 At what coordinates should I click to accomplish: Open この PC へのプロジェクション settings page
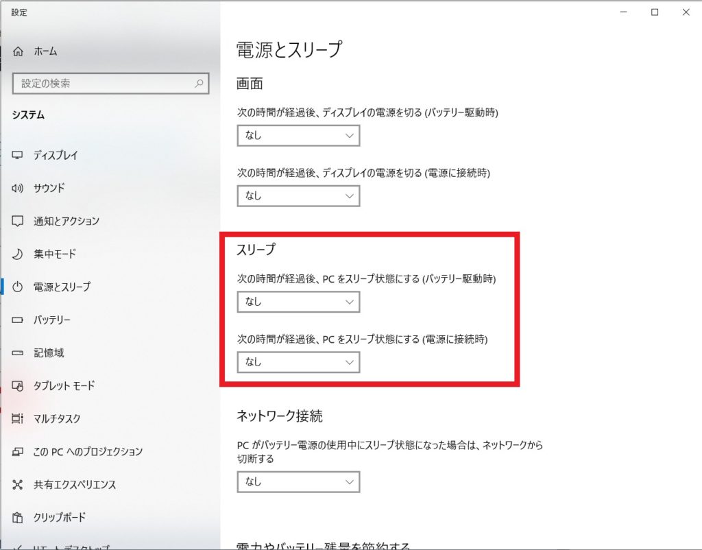88,452
